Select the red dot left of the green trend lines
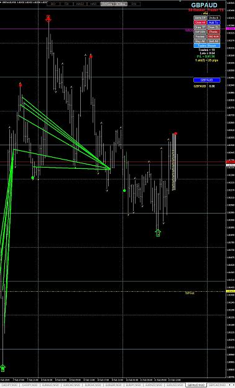 point(21,85)
